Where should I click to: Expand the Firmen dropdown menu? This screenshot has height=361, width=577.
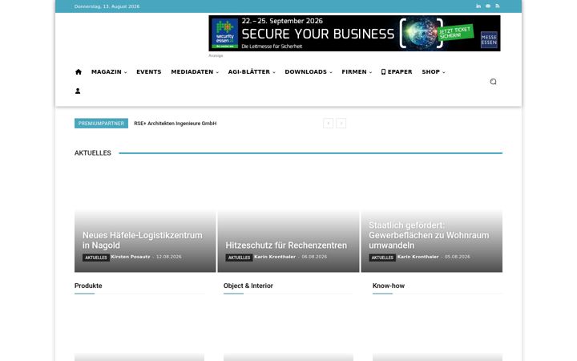pos(357,72)
